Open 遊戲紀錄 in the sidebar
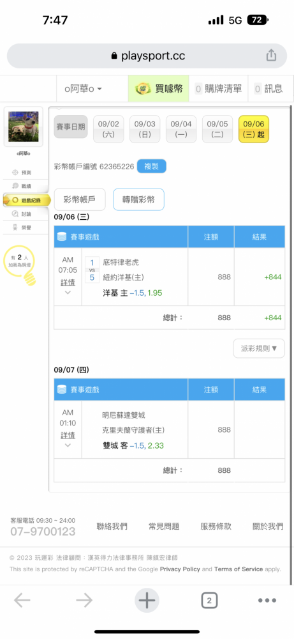294x639 pixels. (27, 200)
